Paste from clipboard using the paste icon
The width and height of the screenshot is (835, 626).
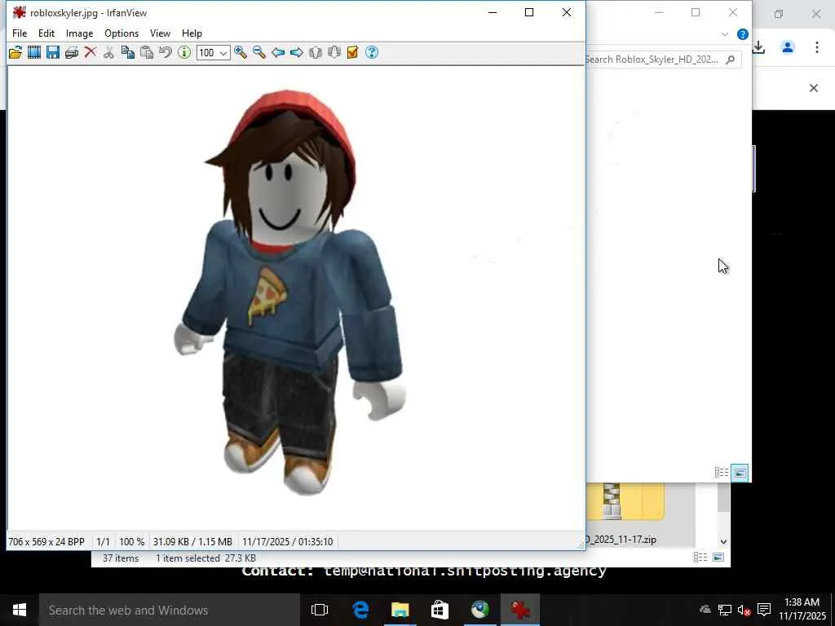point(147,52)
